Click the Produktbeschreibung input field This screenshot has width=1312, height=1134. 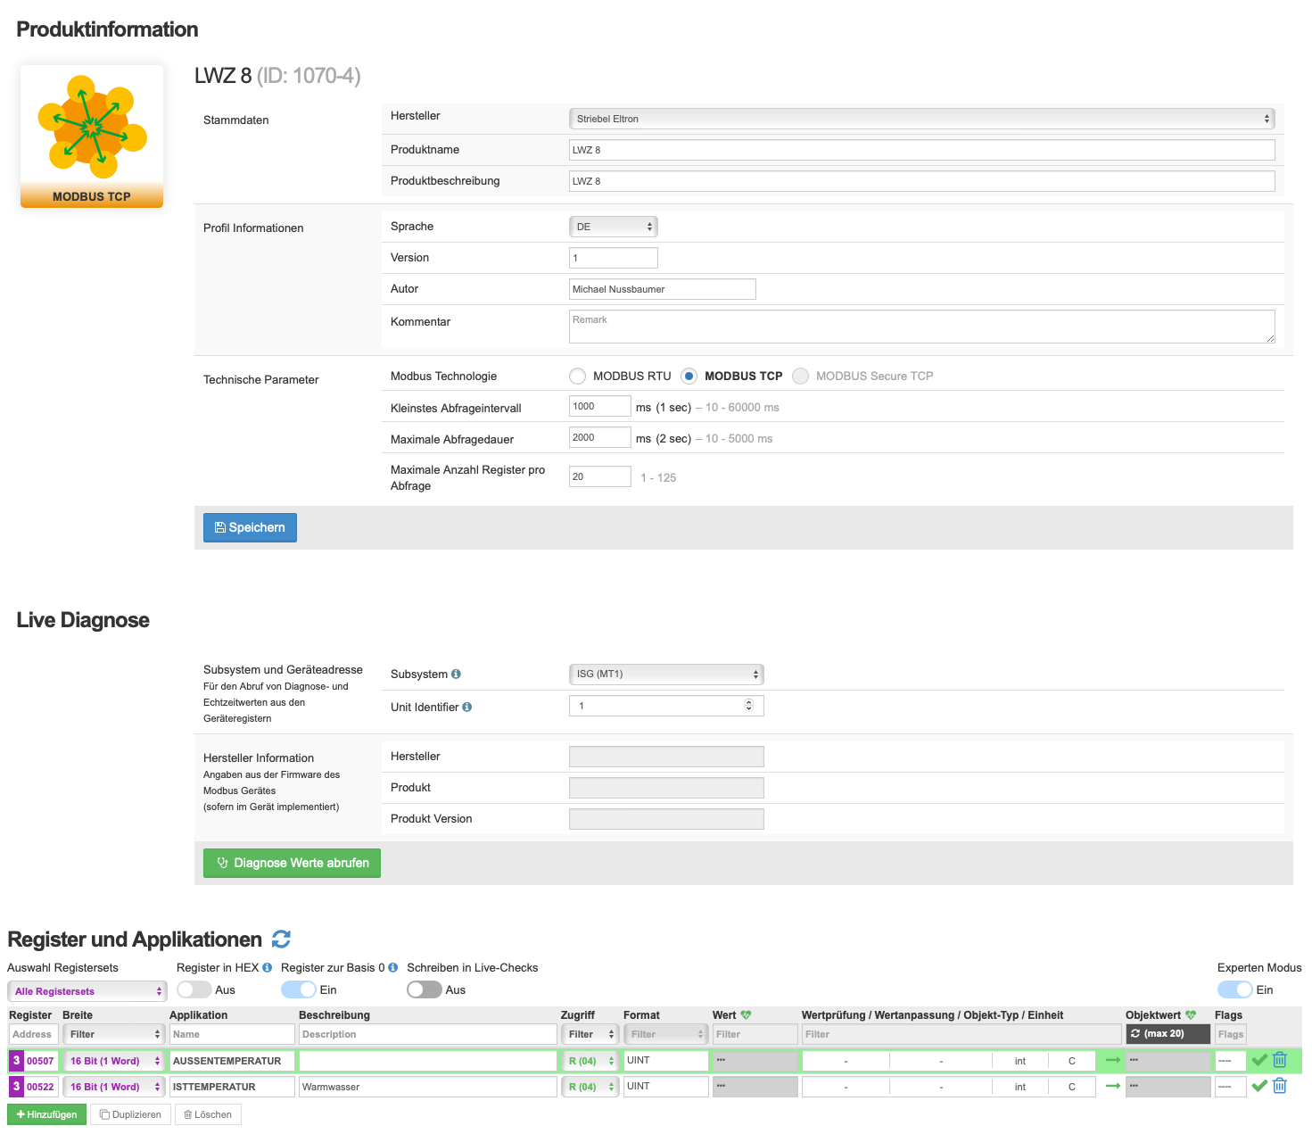coord(922,181)
